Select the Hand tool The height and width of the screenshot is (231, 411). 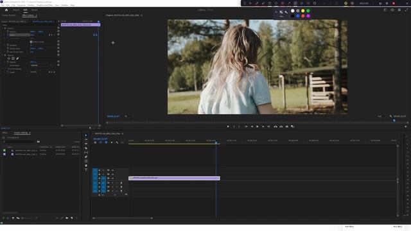click(x=86, y=166)
